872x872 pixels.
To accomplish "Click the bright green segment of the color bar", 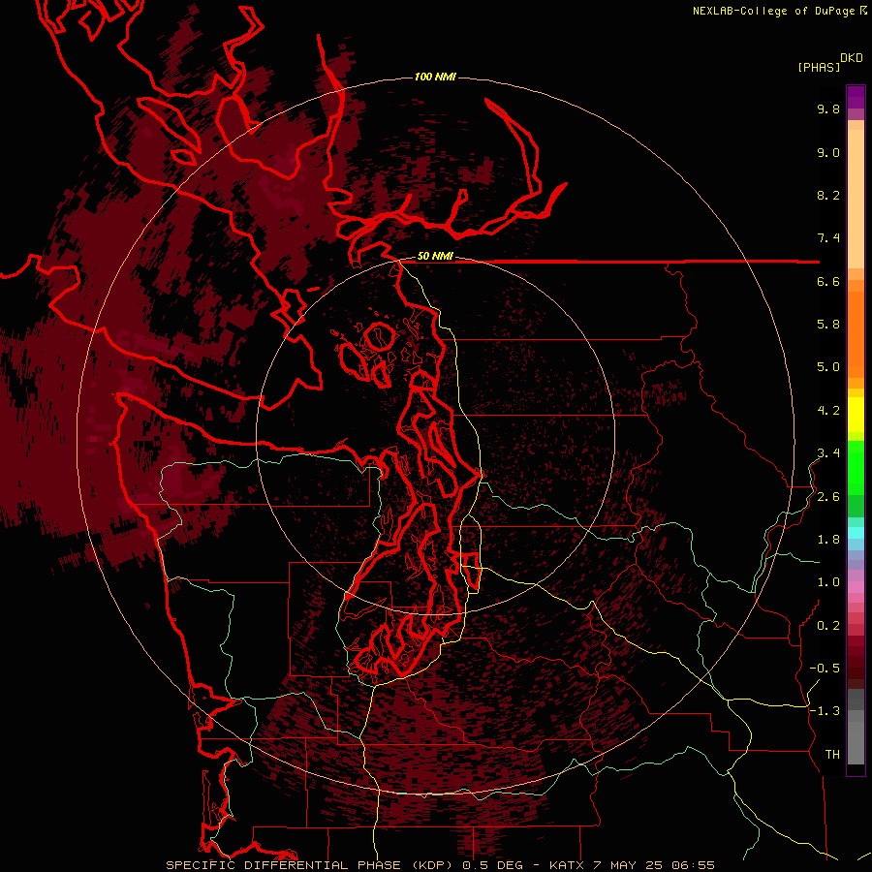I will (856, 466).
